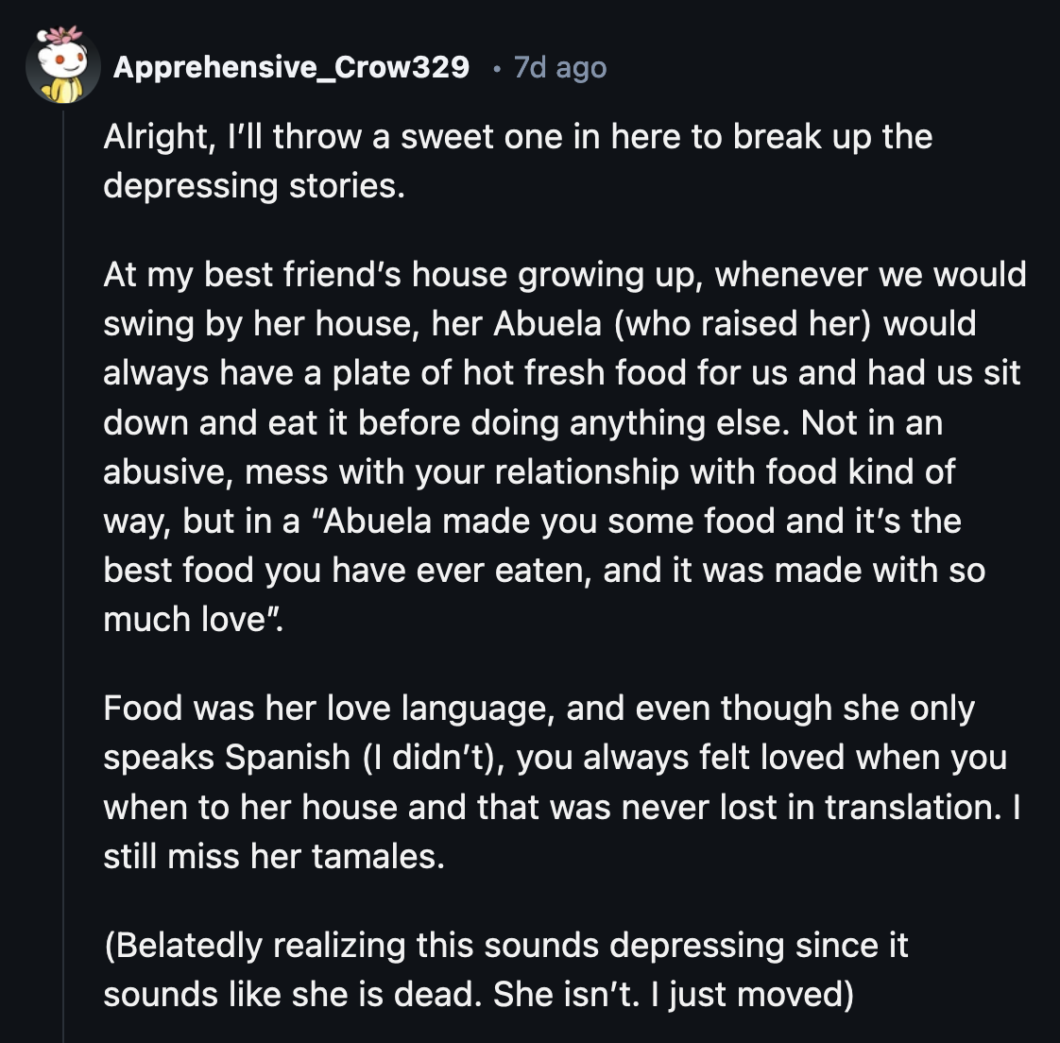Click the 7d ago timestamp link

[559, 67]
